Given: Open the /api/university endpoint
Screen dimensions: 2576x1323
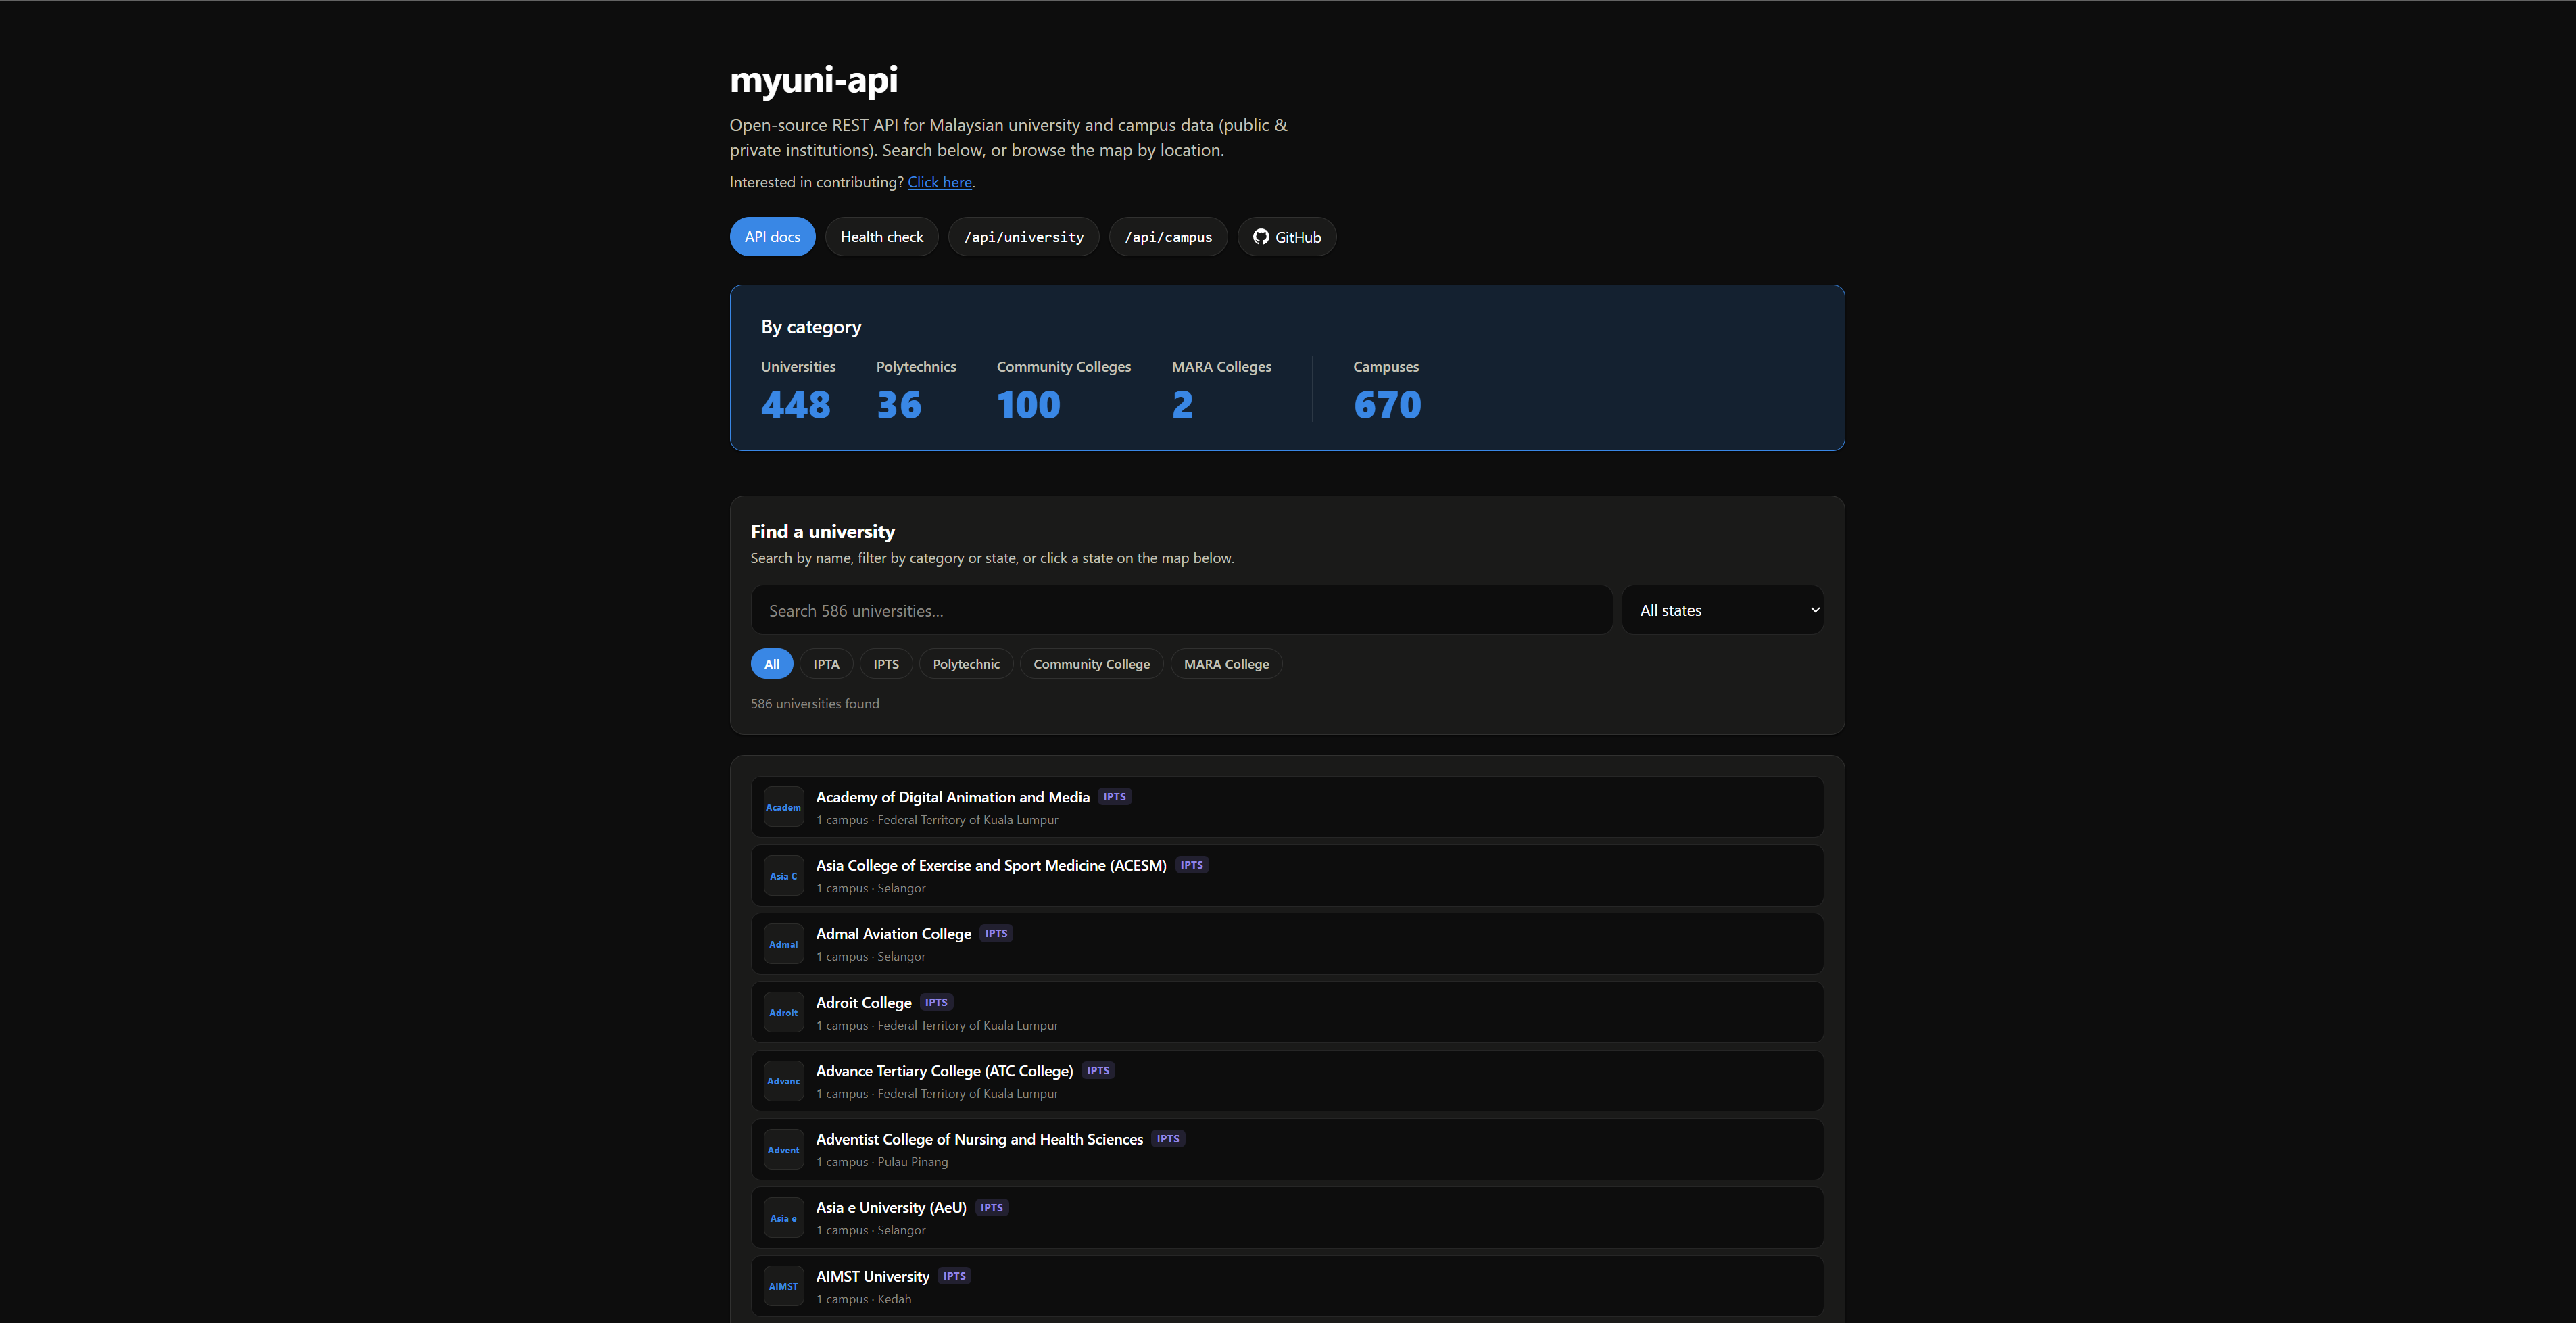Looking at the screenshot, I should click(x=1023, y=237).
